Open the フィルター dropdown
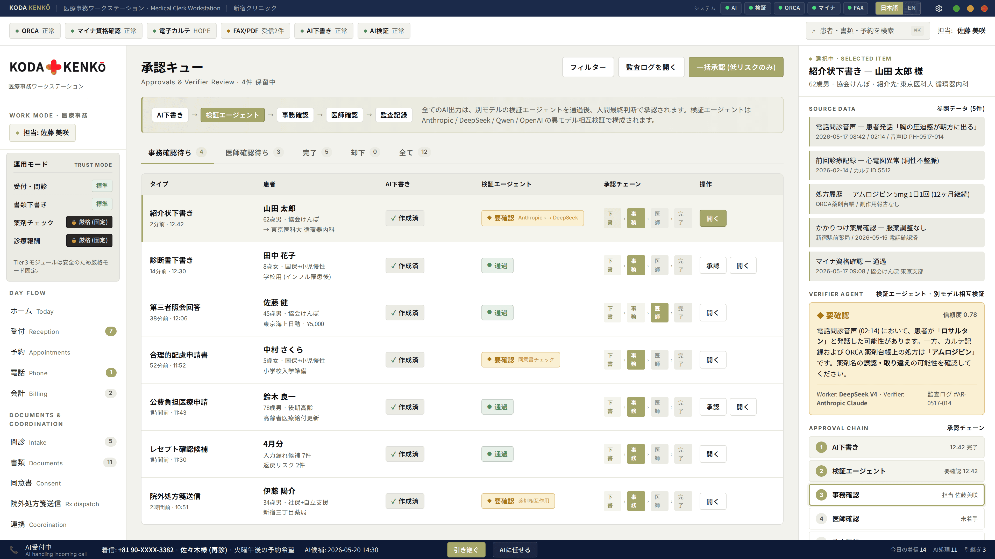 588,67
